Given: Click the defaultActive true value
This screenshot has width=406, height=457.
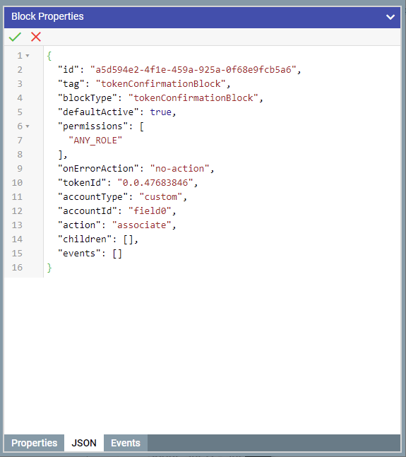Looking at the screenshot, I should tap(161, 112).
